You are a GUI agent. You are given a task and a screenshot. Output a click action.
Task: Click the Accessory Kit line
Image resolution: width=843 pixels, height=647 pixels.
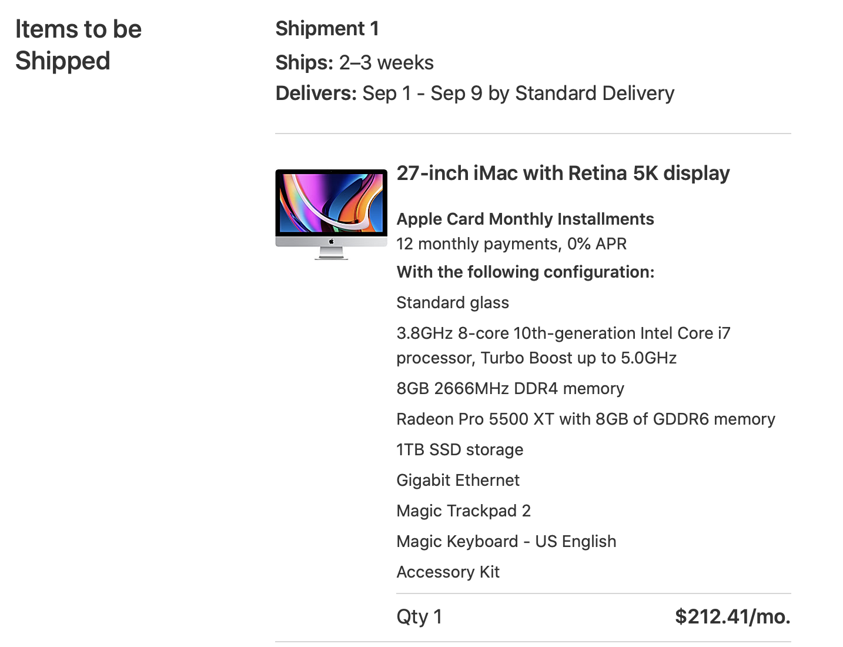tap(448, 572)
